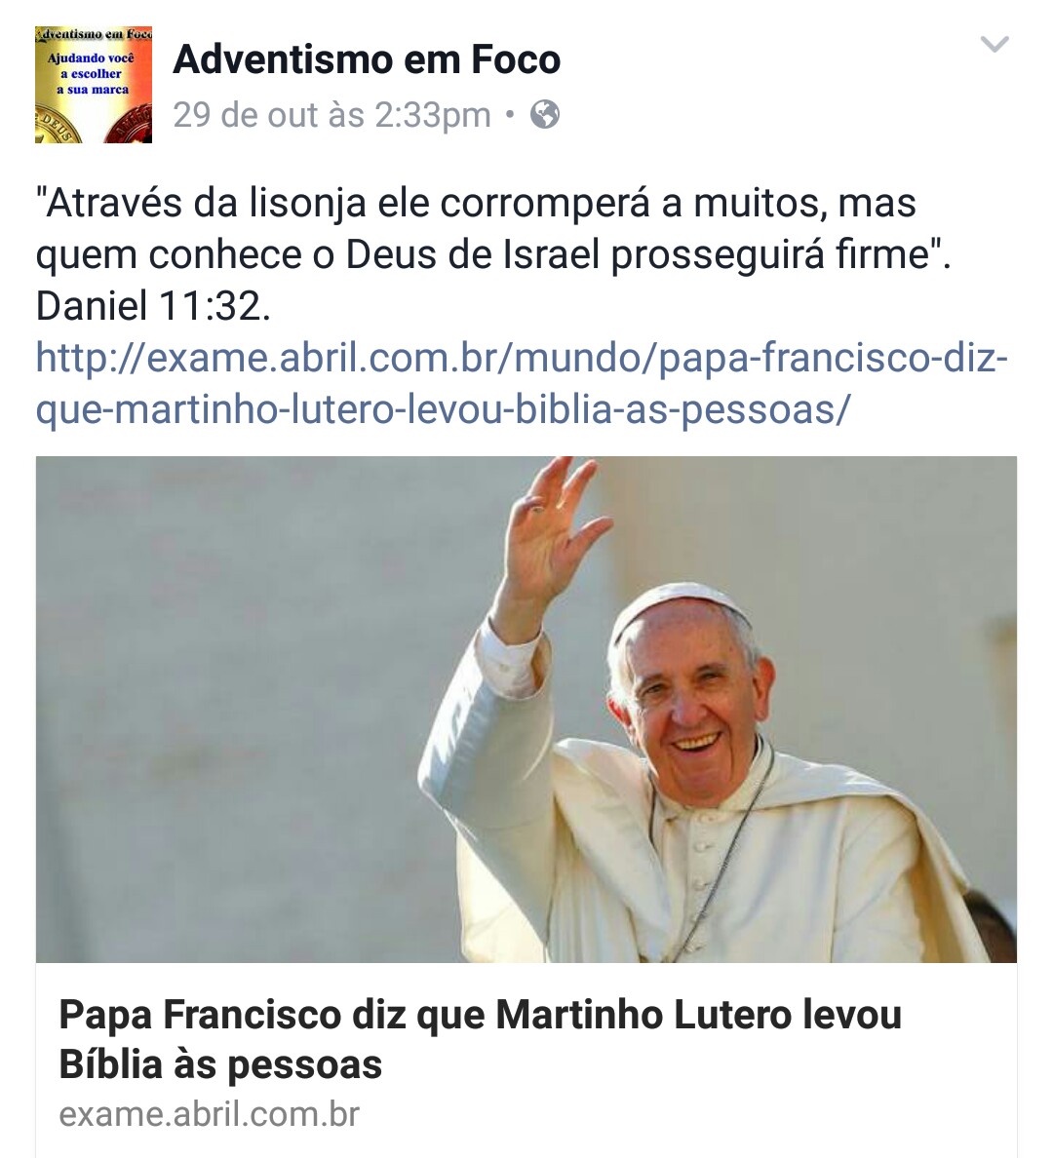Image resolution: width=1053 pixels, height=1158 pixels.
Task: Open Adventismo em Foco profile picture
Action: click(93, 84)
